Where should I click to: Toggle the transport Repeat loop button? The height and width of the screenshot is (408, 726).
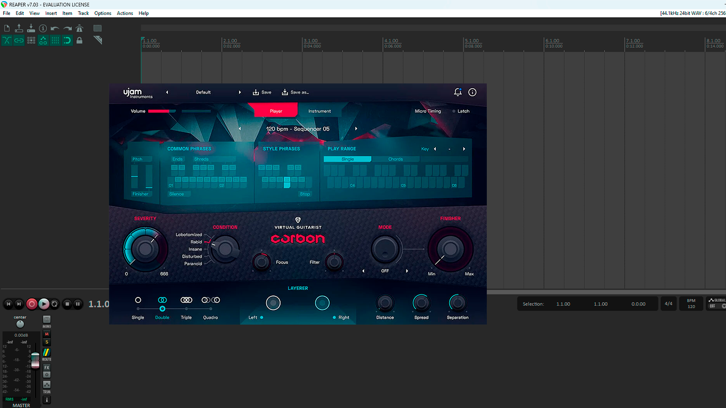pos(55,304)
